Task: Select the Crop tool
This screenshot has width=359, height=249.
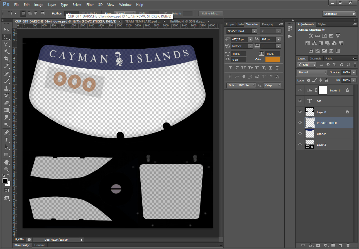Action: coord(6,59)
